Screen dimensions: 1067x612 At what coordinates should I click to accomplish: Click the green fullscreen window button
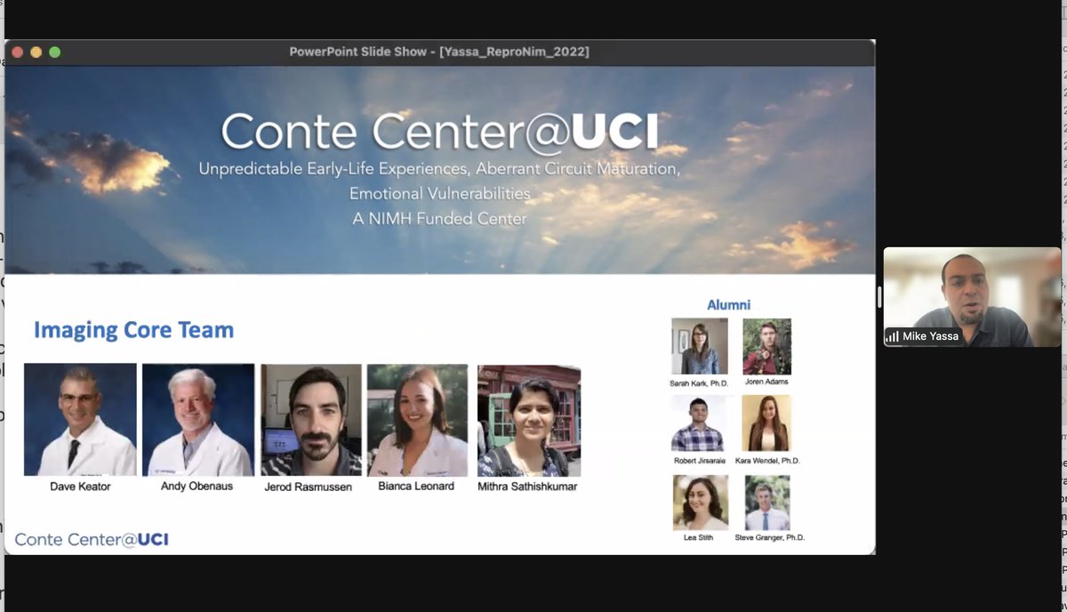[55, 52]
